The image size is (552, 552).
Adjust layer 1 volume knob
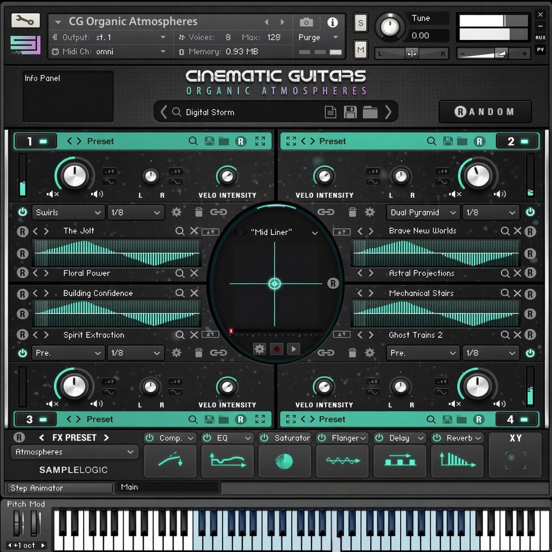click(x=74, y=175)
